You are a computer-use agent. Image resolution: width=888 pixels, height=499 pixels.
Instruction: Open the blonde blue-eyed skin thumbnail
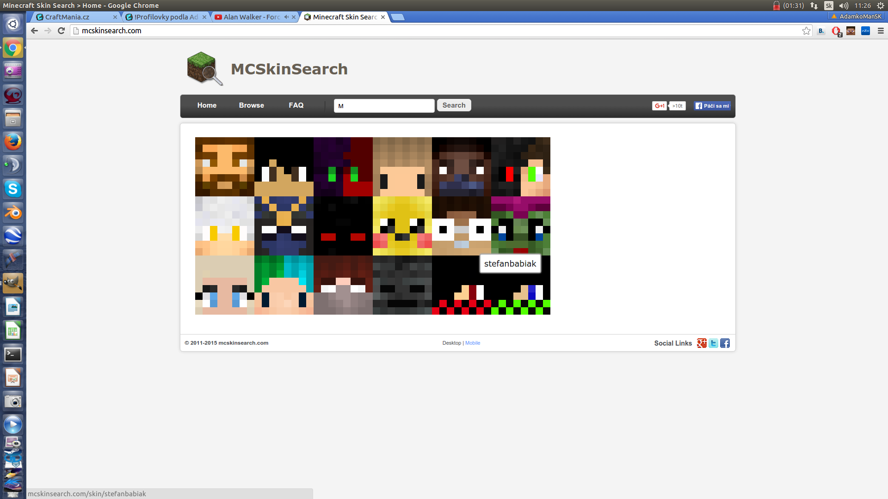tap(225, 285)
